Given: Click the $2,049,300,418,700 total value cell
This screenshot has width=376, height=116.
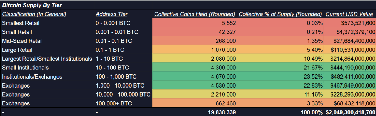Looking at the screenshot, I should tap(350, 112).
